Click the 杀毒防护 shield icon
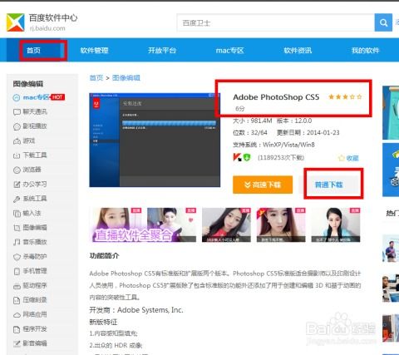Screen dimensions: 399x355 (17, 257)
